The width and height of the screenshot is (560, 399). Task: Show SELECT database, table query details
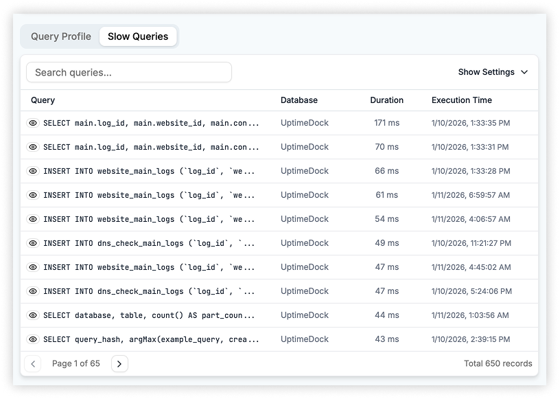tap(32, 315)
